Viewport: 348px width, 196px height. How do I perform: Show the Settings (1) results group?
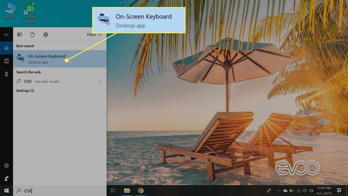tap(25, 91)
